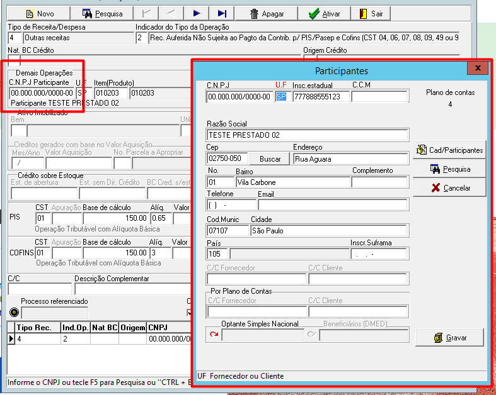
Task: Close the Participantes dialog window
Action: 478,68
